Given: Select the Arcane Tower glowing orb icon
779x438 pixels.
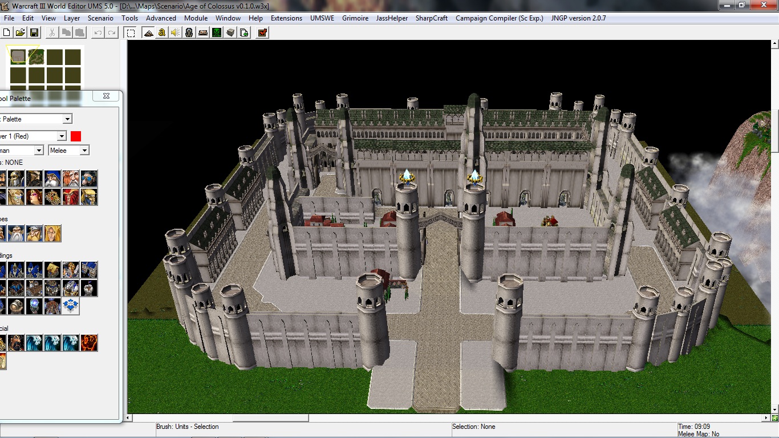Looking at the screenshot, I should point(34,306).
